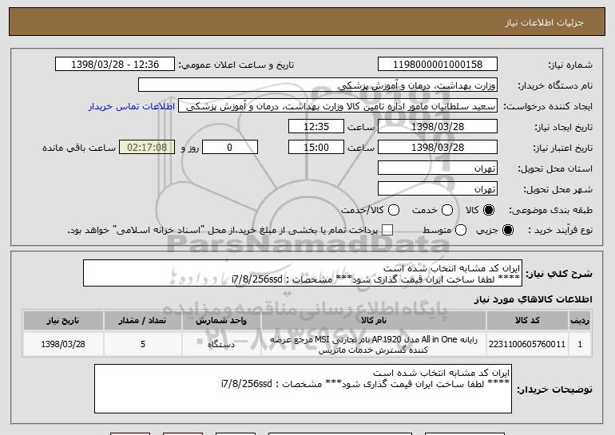This screenshot has width=615, height=435.
Task: Click the remaining days field showing 0
Action: (230, 148)
